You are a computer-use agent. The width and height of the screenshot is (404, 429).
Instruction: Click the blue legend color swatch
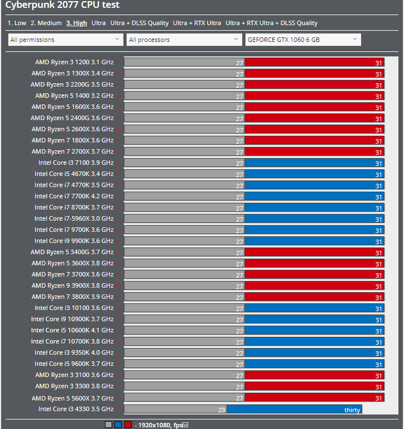(x=118, y=425)
